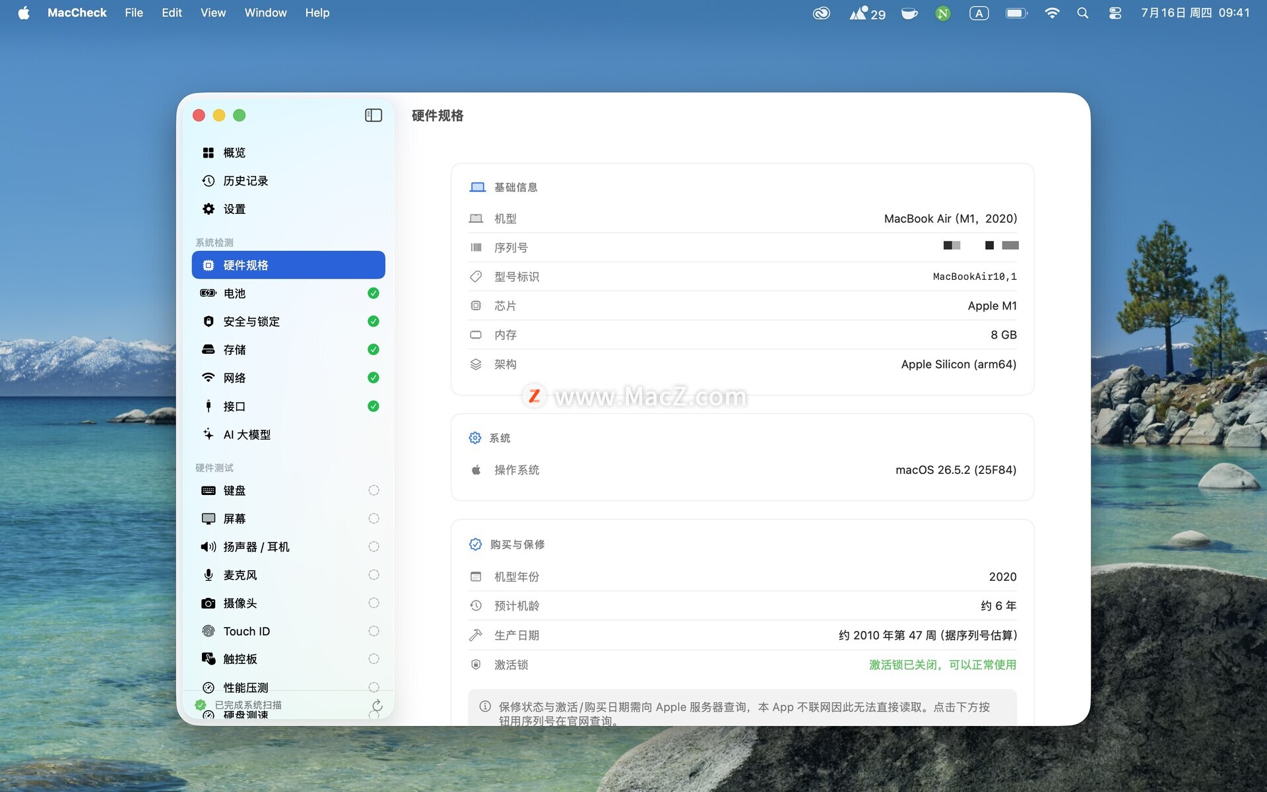Click the status circle for 扬声器 / 耳机
Screen dimensions: 1267x792
pos(374,546)
